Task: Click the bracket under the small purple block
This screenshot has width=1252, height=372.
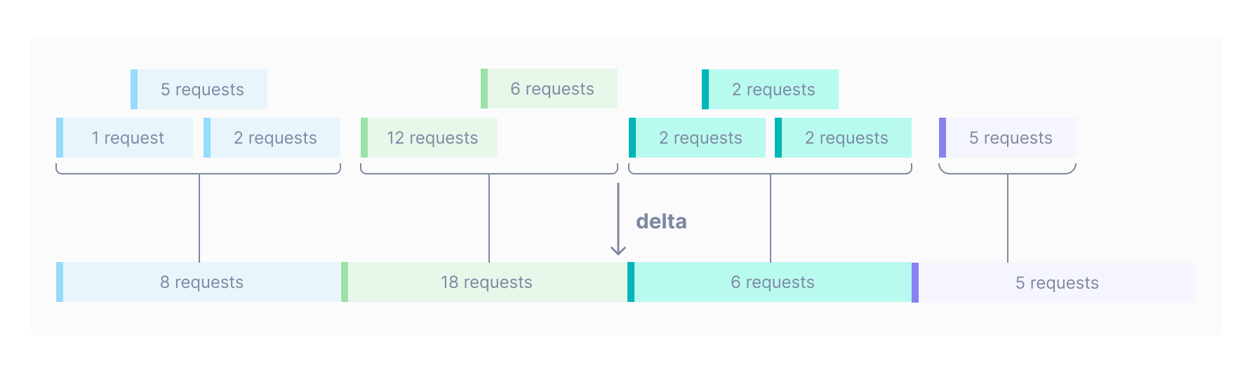Action: point(1007,172)
